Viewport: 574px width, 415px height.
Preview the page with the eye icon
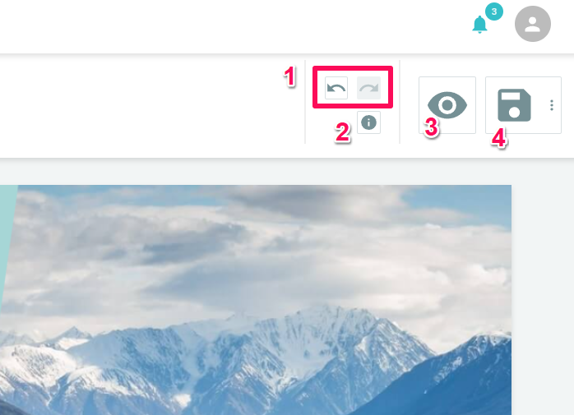coord(447,105)
